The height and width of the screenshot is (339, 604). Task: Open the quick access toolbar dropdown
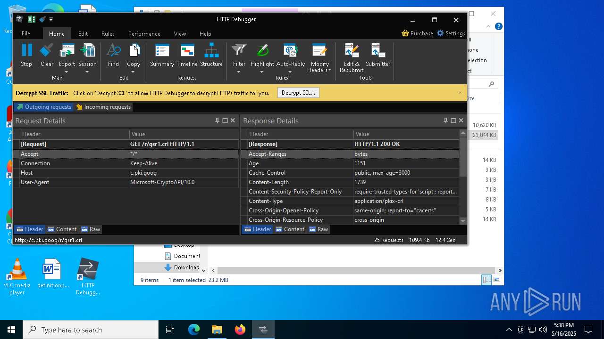coord(51,19)
